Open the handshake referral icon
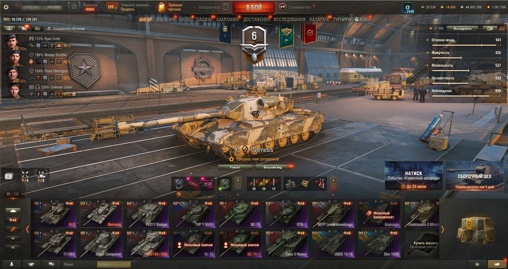 (x=31, y=264)
